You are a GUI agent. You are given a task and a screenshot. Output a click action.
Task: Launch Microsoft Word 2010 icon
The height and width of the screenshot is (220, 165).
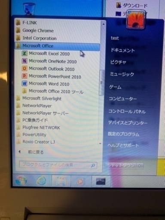(24, 83)
